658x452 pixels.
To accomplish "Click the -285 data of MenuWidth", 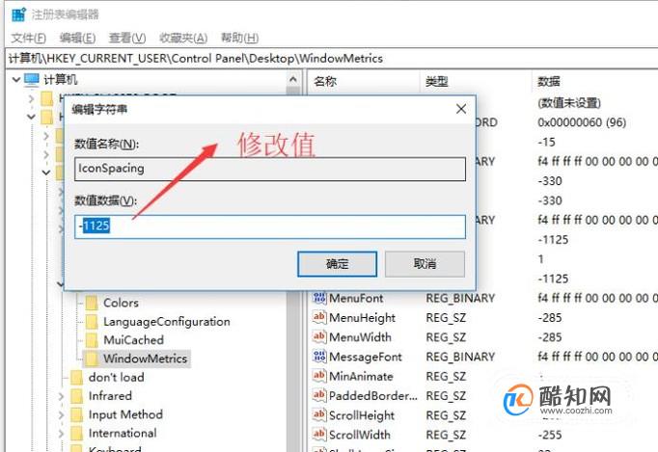I will (x=550, y=337).
